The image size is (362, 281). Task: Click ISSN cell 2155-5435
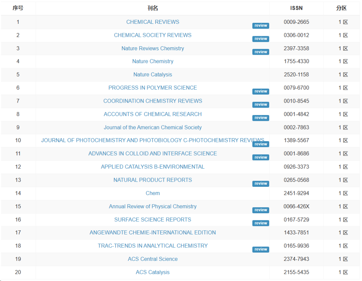coord(296,272)
